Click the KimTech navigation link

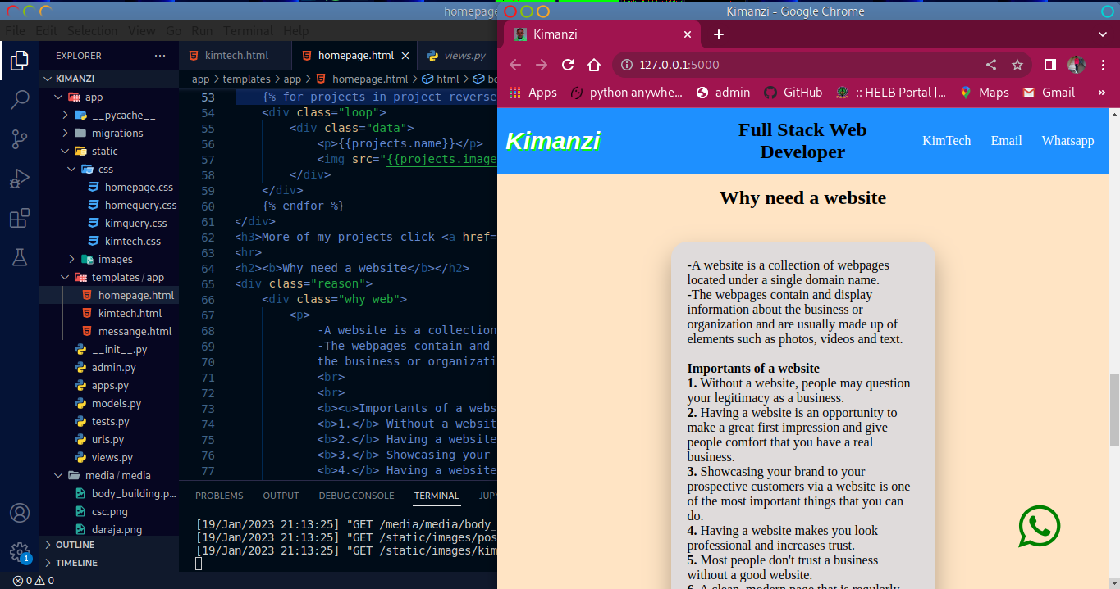coord(946,141)
